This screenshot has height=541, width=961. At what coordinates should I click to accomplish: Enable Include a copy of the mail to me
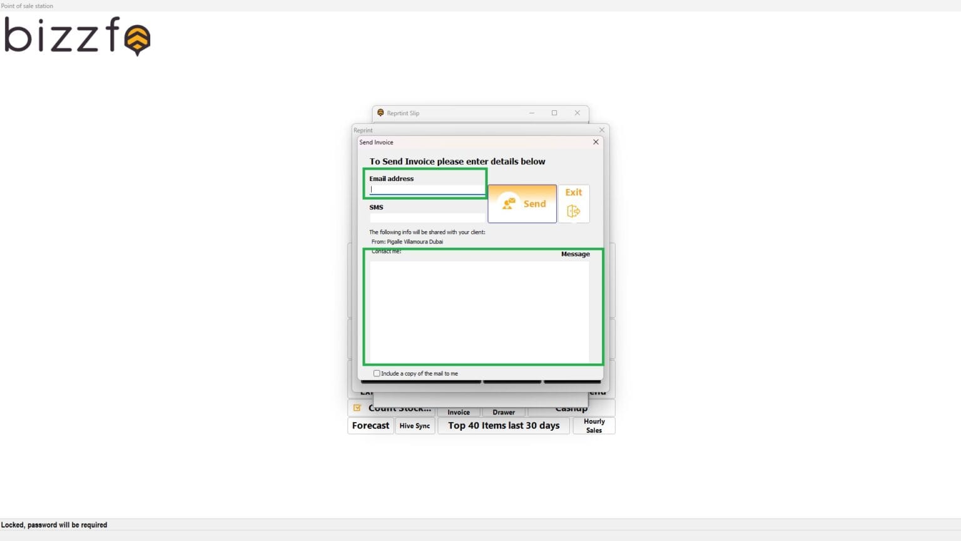(x=376, y=373)
